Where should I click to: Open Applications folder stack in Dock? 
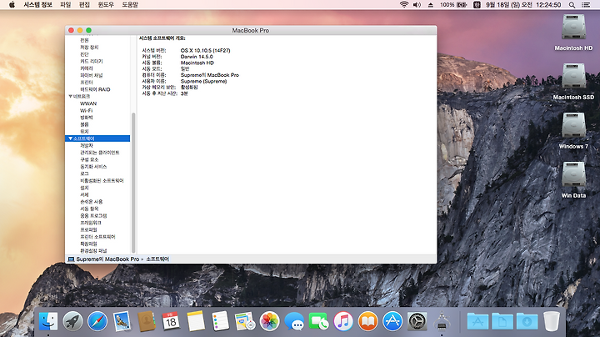coord(477,321)
